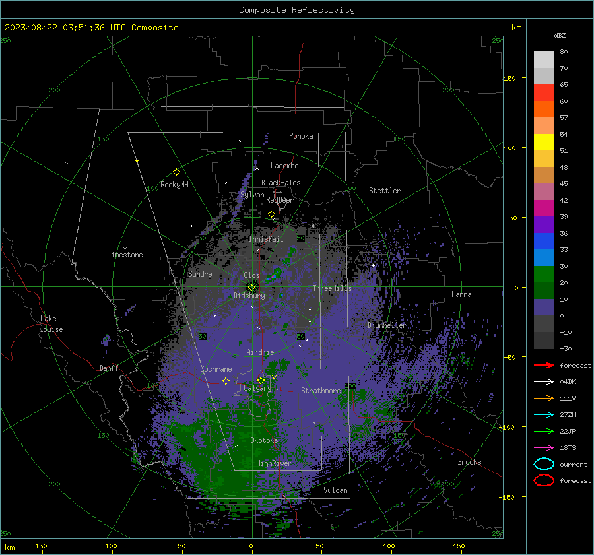
Task: Click the cyan current ellipse legend icon
Action: [544, 464]
